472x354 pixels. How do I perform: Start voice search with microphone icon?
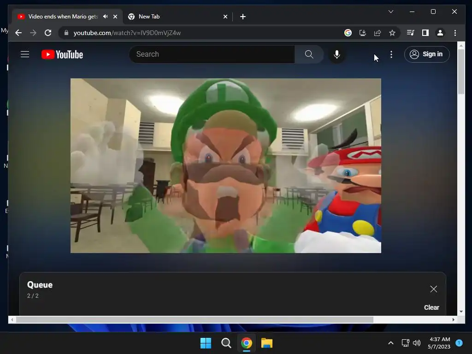tap(337, 54)
